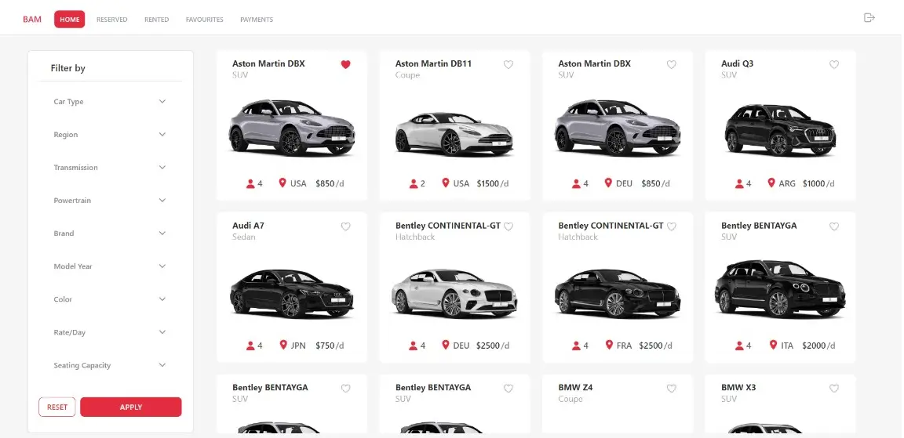The height and width of the screenshot is (438, 904).
Task: Click the $1000/d price on Audi Q3
Action: [818, 183]
